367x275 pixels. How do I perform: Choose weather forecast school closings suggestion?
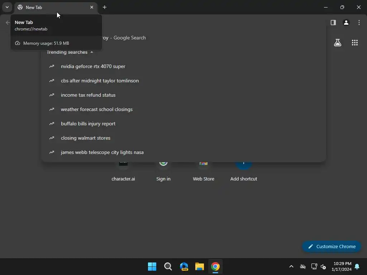point(183,109)
